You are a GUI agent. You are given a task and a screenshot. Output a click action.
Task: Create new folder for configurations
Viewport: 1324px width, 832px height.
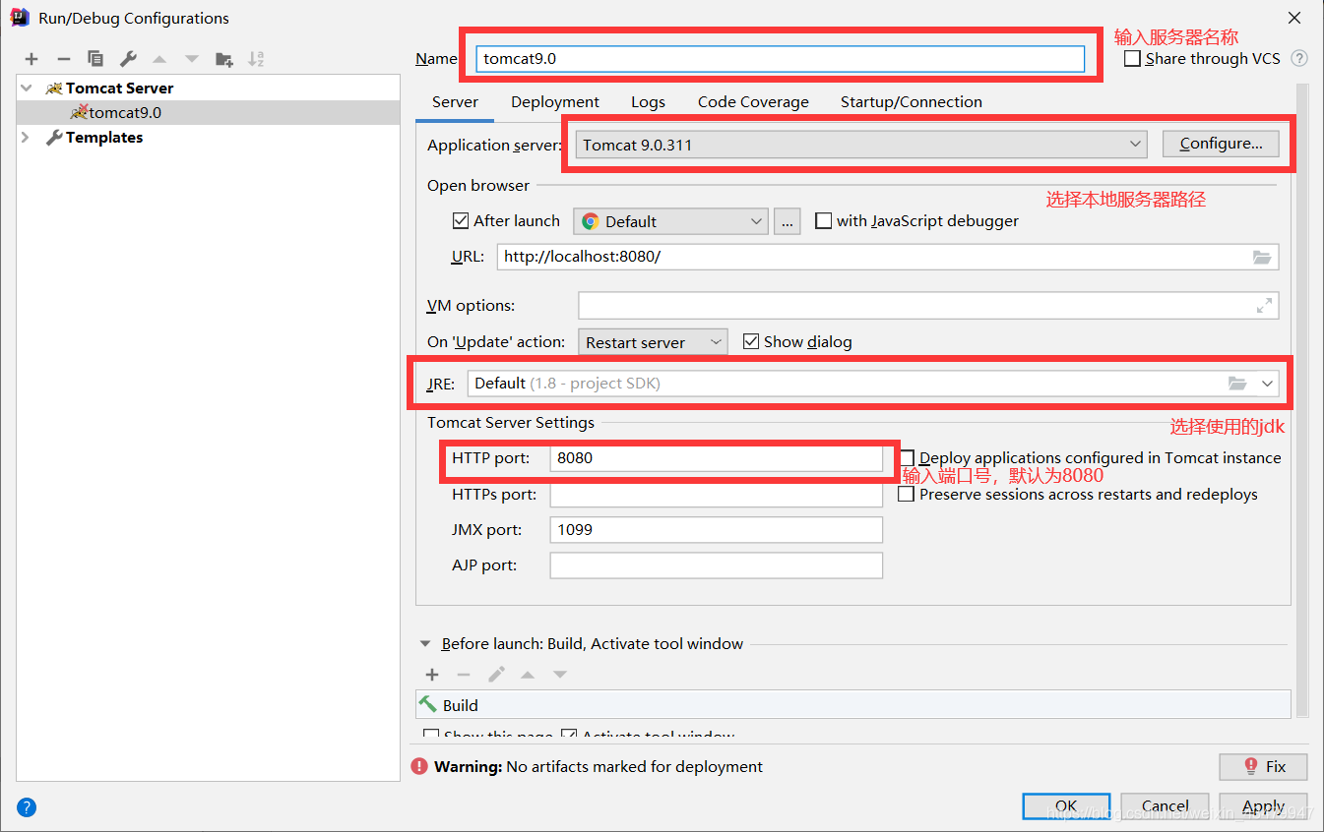[x=224, y=59]
